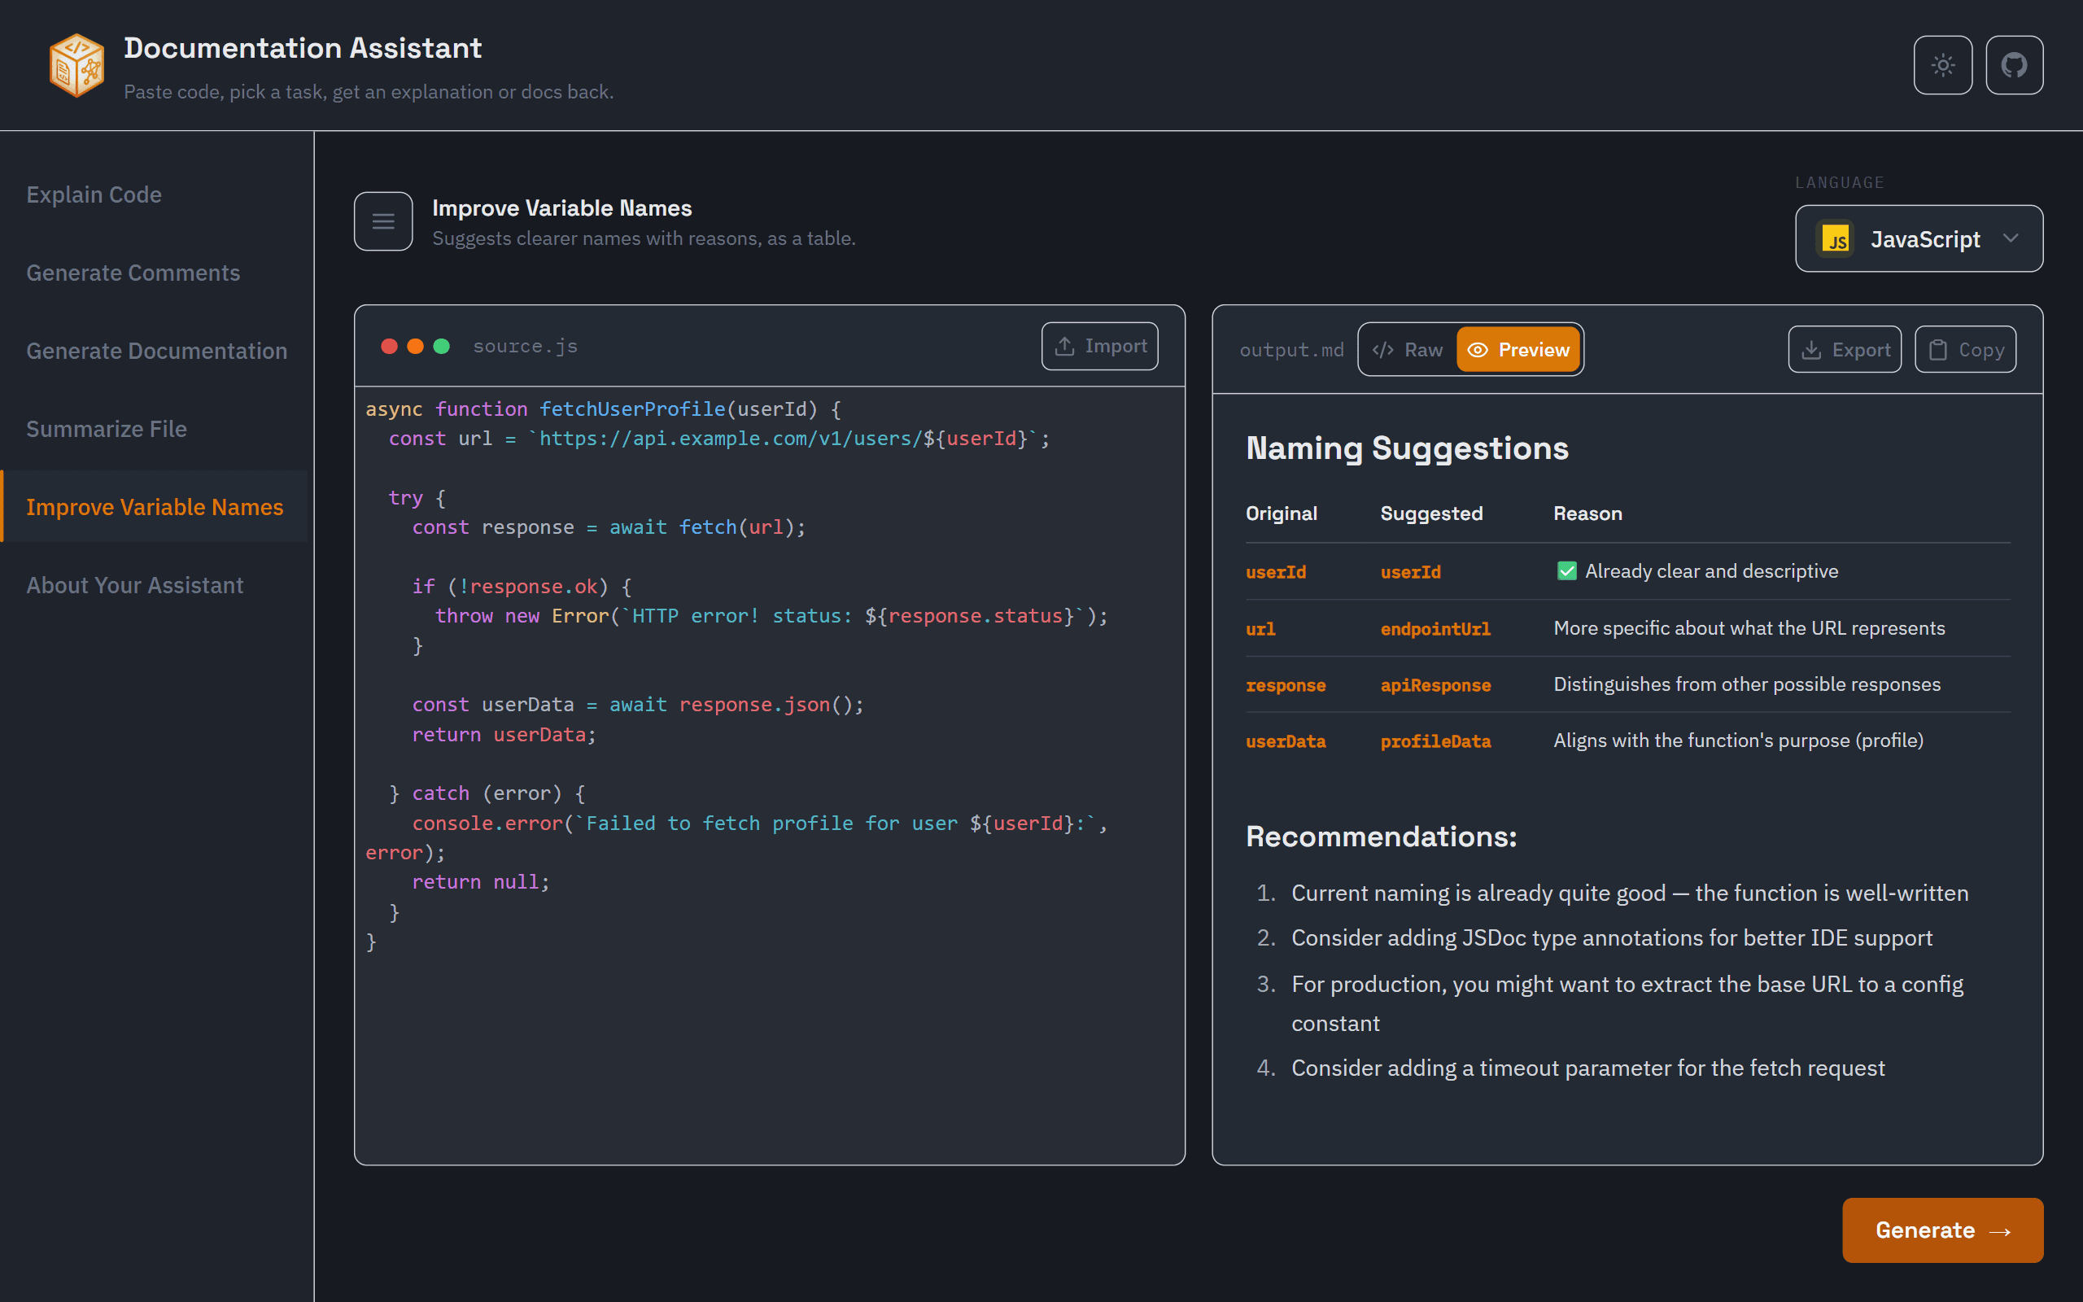Click the 'endpointUrl' suggested name
The width and height of the screenshot is (2083, 1302).
(x=1435, y=628)
